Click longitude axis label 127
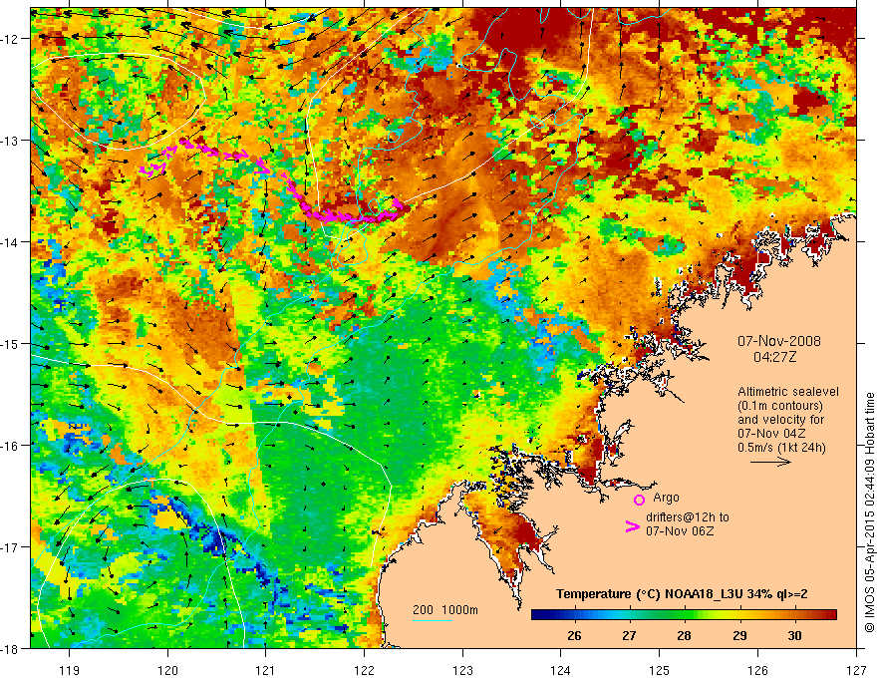This screenshot has height=678, width=877. (x=856, y=670)
